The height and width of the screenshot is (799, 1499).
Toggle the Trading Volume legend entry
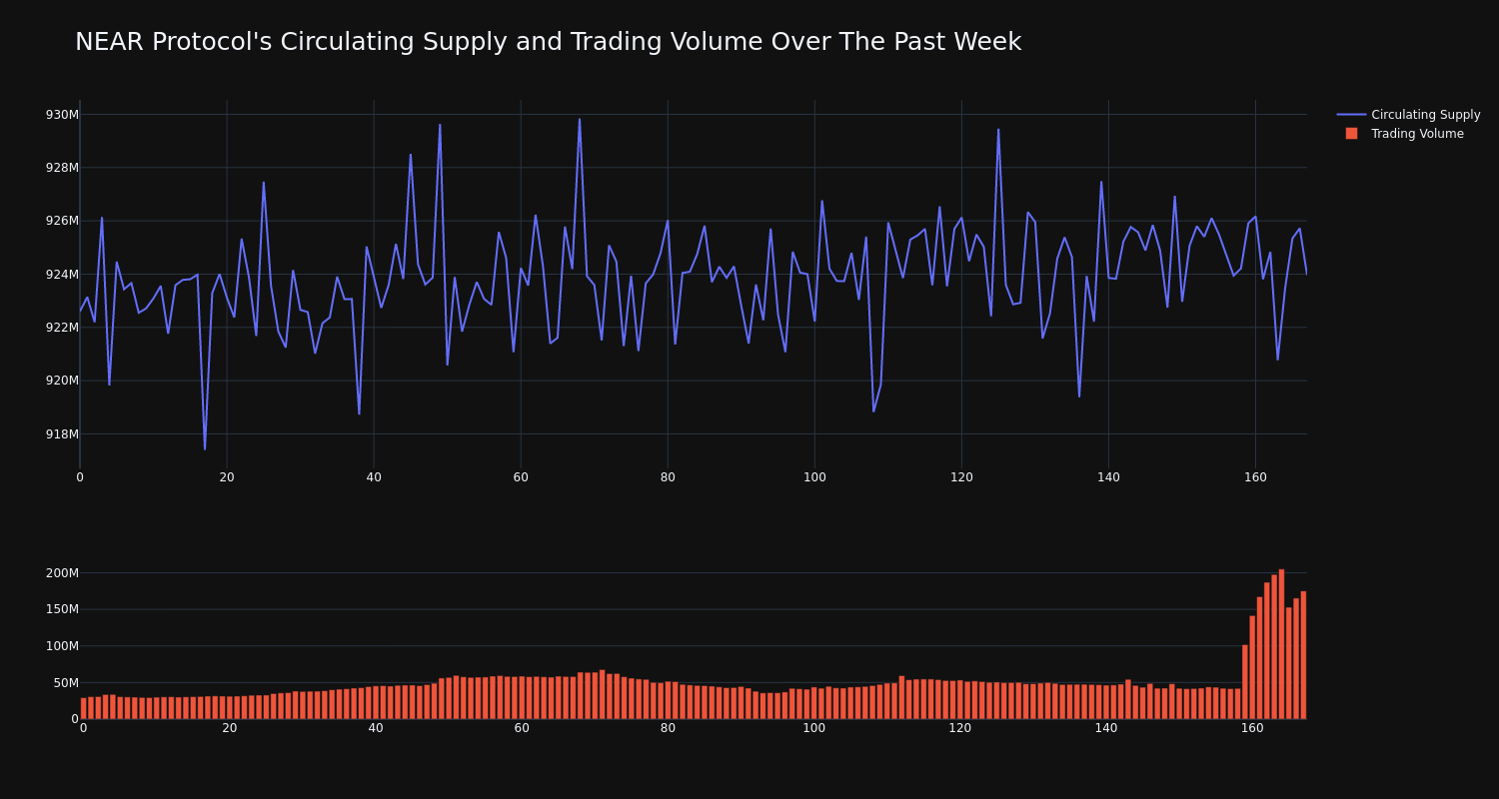(1404, 134)
